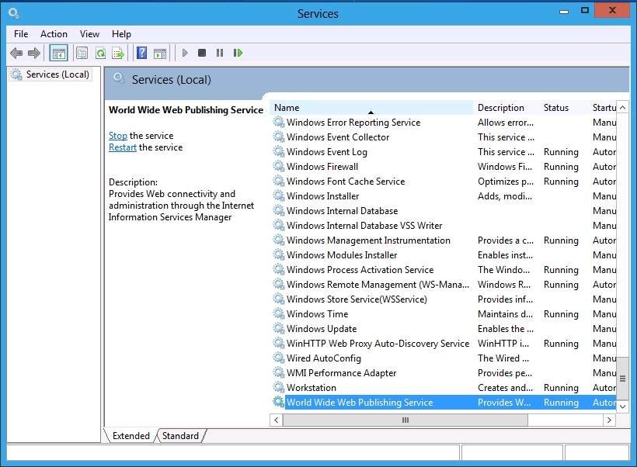Click the horizontal scrollbar right arrow

pos(609,420)
